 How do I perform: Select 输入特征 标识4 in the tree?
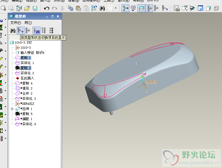(x=30, y=53)
